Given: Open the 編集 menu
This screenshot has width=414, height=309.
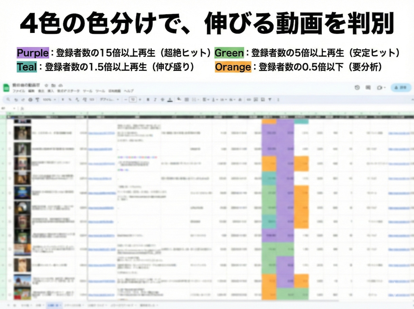Looking at the screenshot, I should click(31, 91).
